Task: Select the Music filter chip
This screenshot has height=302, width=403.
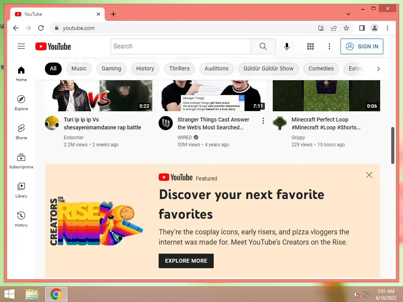Action: (x=79, y=68)
